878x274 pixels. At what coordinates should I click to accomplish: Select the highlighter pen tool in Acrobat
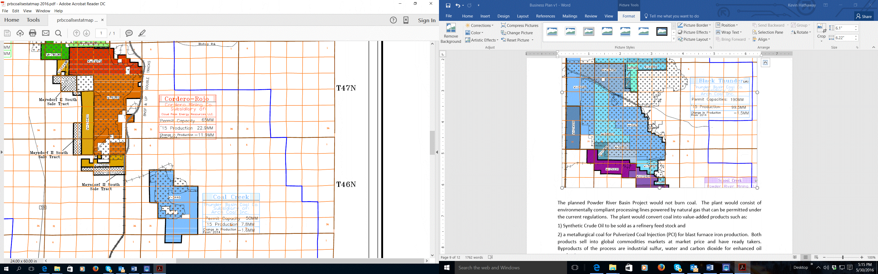[x=142, y=33]
